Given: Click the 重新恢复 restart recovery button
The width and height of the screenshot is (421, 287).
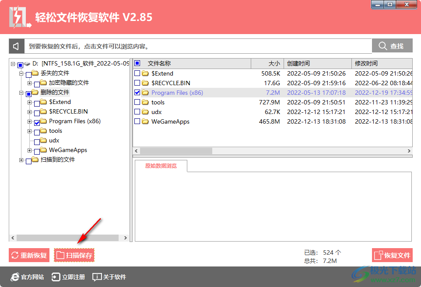Looking at the screenshot, I should (x=29, y=255).
